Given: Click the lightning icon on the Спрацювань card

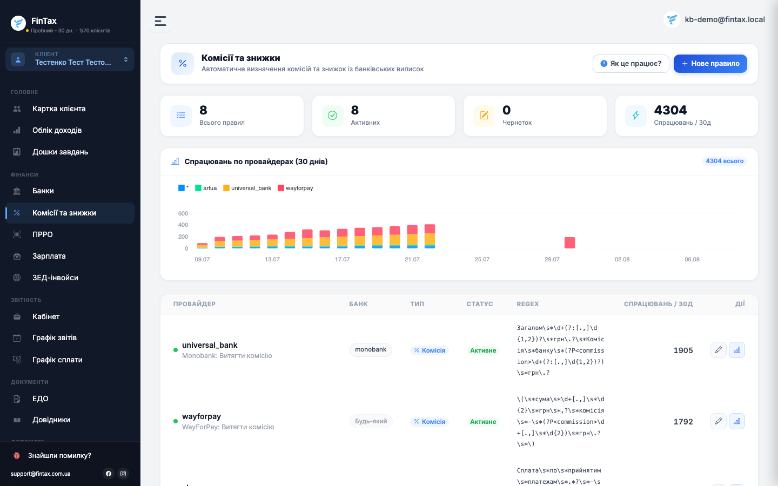Looking at the screenshot, I should pos(636,116).
